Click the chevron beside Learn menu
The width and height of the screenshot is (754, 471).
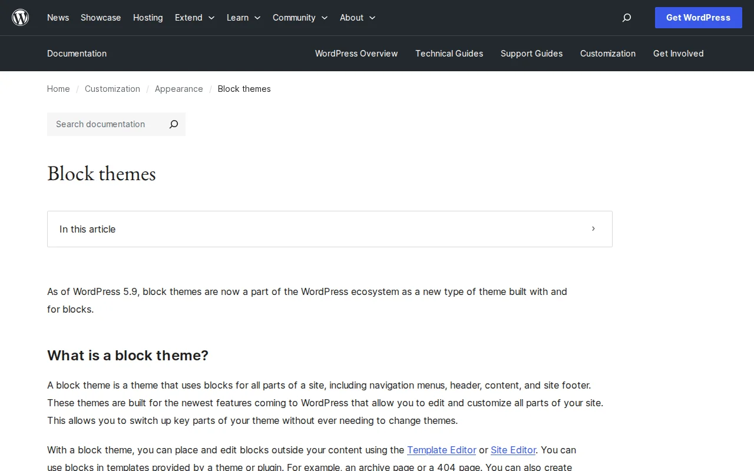click(257, 18)
